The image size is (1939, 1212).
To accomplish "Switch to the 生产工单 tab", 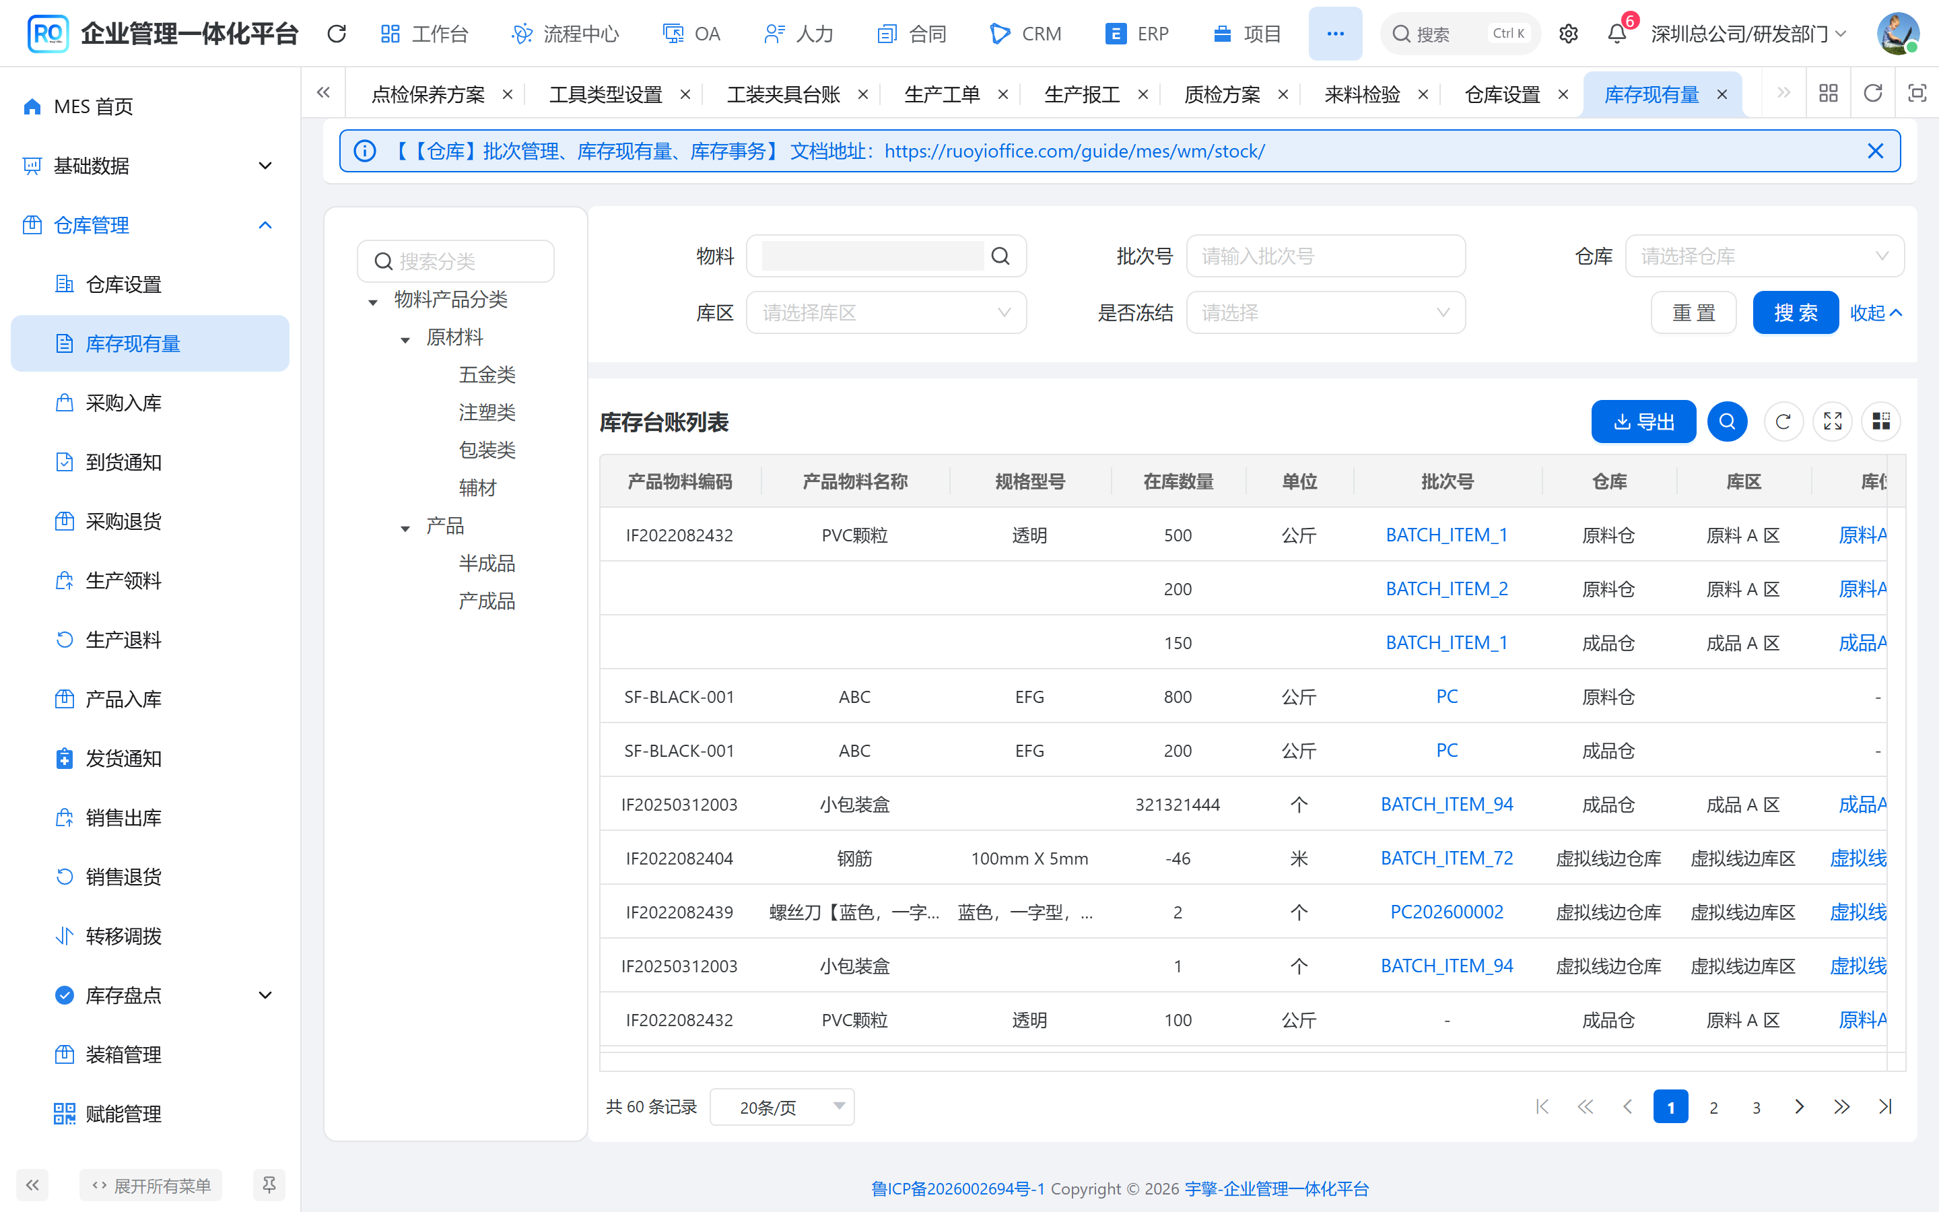I will click(x=941, y=94).
